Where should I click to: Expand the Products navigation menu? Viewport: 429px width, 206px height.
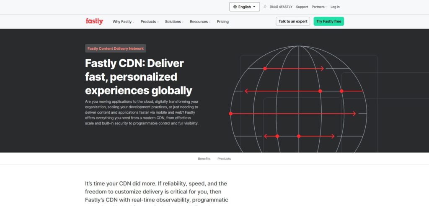(x=150, y=22)
